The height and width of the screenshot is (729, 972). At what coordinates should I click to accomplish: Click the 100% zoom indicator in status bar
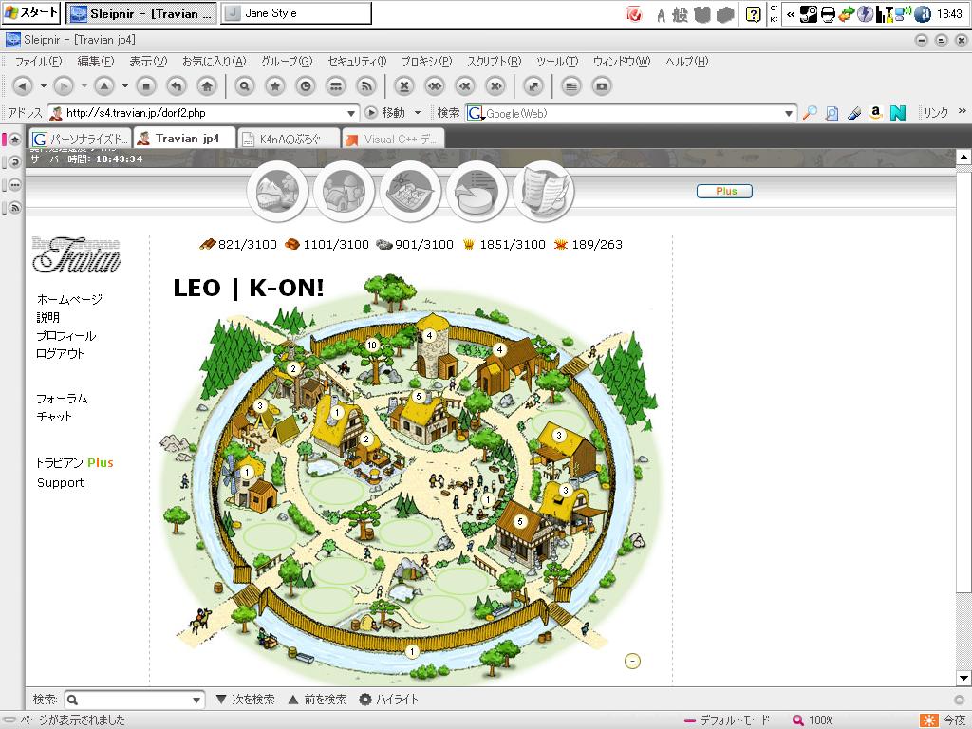coord(813,720)
